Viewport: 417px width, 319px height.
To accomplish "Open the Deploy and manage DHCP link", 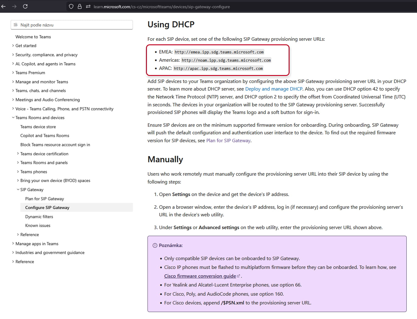I will point(274,89).
